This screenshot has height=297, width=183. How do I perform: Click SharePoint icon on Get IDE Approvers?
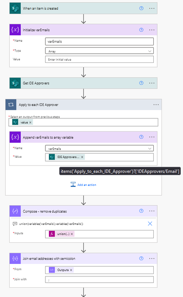(x=15, y=83)
